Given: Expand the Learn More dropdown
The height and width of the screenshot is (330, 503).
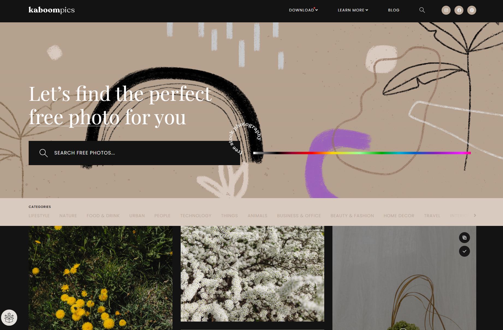Looking at the screenshot, I should coord(353,10).
